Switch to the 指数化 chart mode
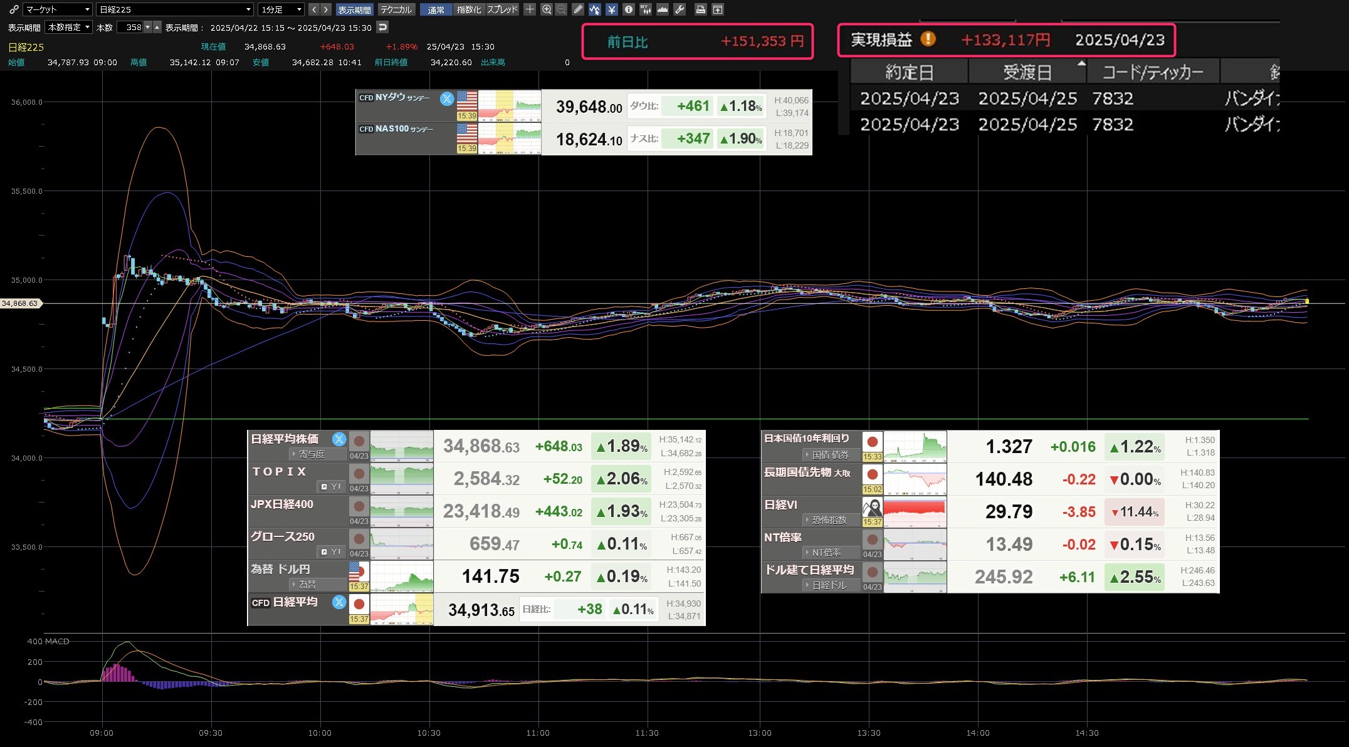Image resolution: width=1349 pixels, height=747 pixels. click(469, 9)
